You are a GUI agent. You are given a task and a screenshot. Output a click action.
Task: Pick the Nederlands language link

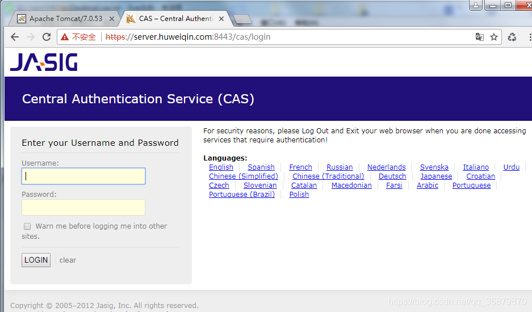(387, 167)
